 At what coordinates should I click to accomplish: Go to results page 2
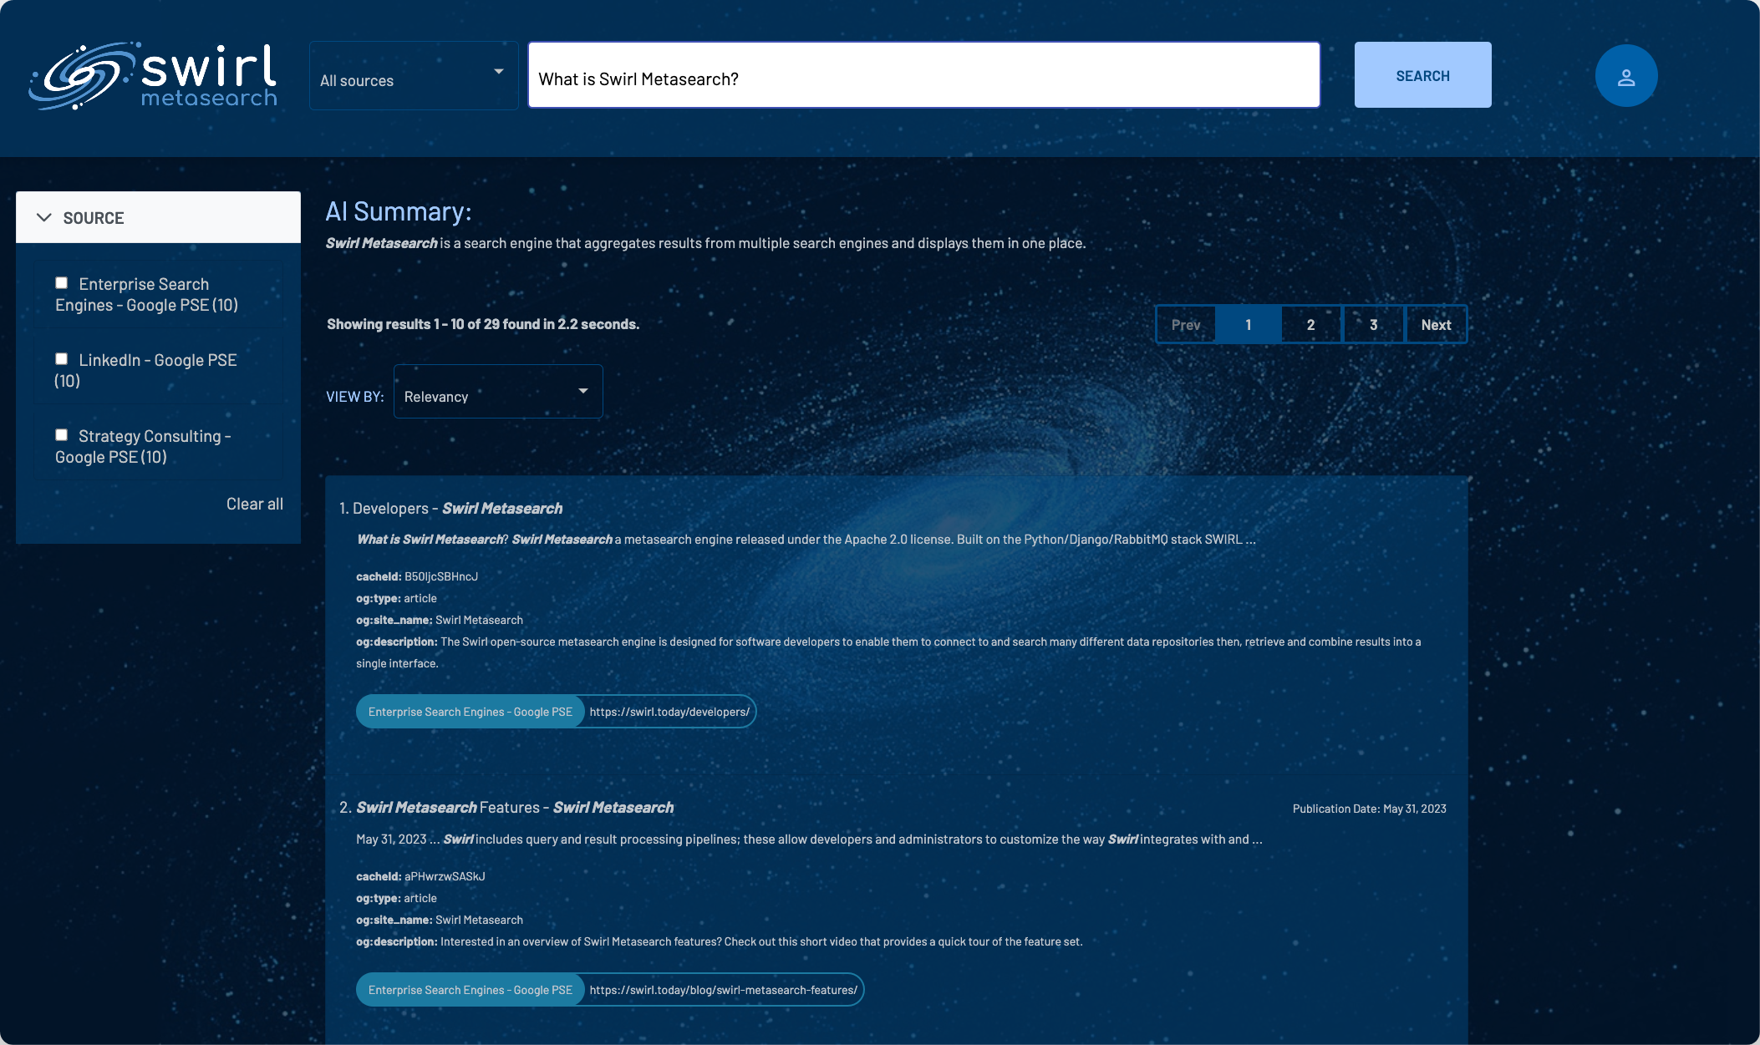coord(1310,325)
